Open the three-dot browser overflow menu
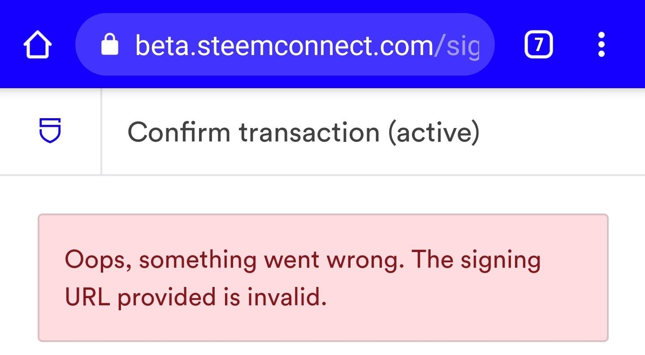The image size is (645, 355). [602, 45]
